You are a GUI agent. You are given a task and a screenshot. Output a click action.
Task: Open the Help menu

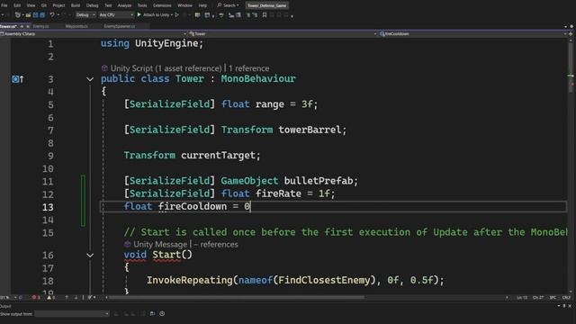point(202,5)
